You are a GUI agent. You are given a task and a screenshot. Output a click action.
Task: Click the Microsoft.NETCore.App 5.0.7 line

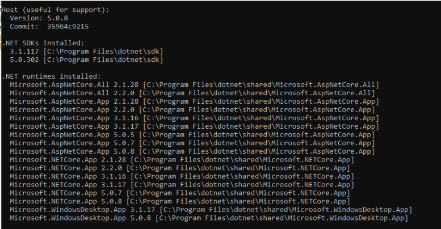180,193
